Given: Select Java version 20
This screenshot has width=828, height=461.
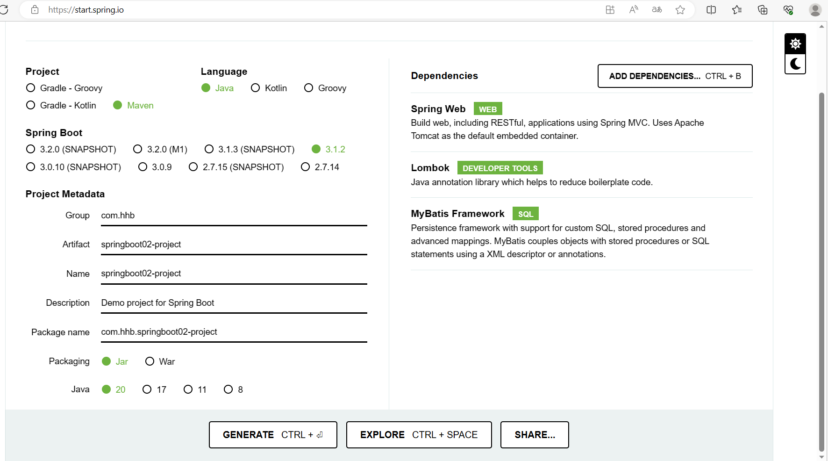Looking at the screenshot, I should (x=114, y=389).
